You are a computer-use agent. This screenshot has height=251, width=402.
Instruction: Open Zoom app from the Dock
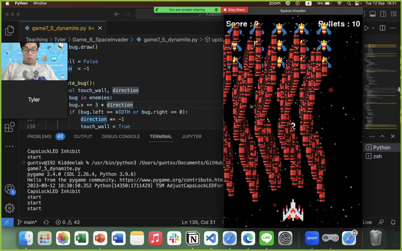coord(312,238)
